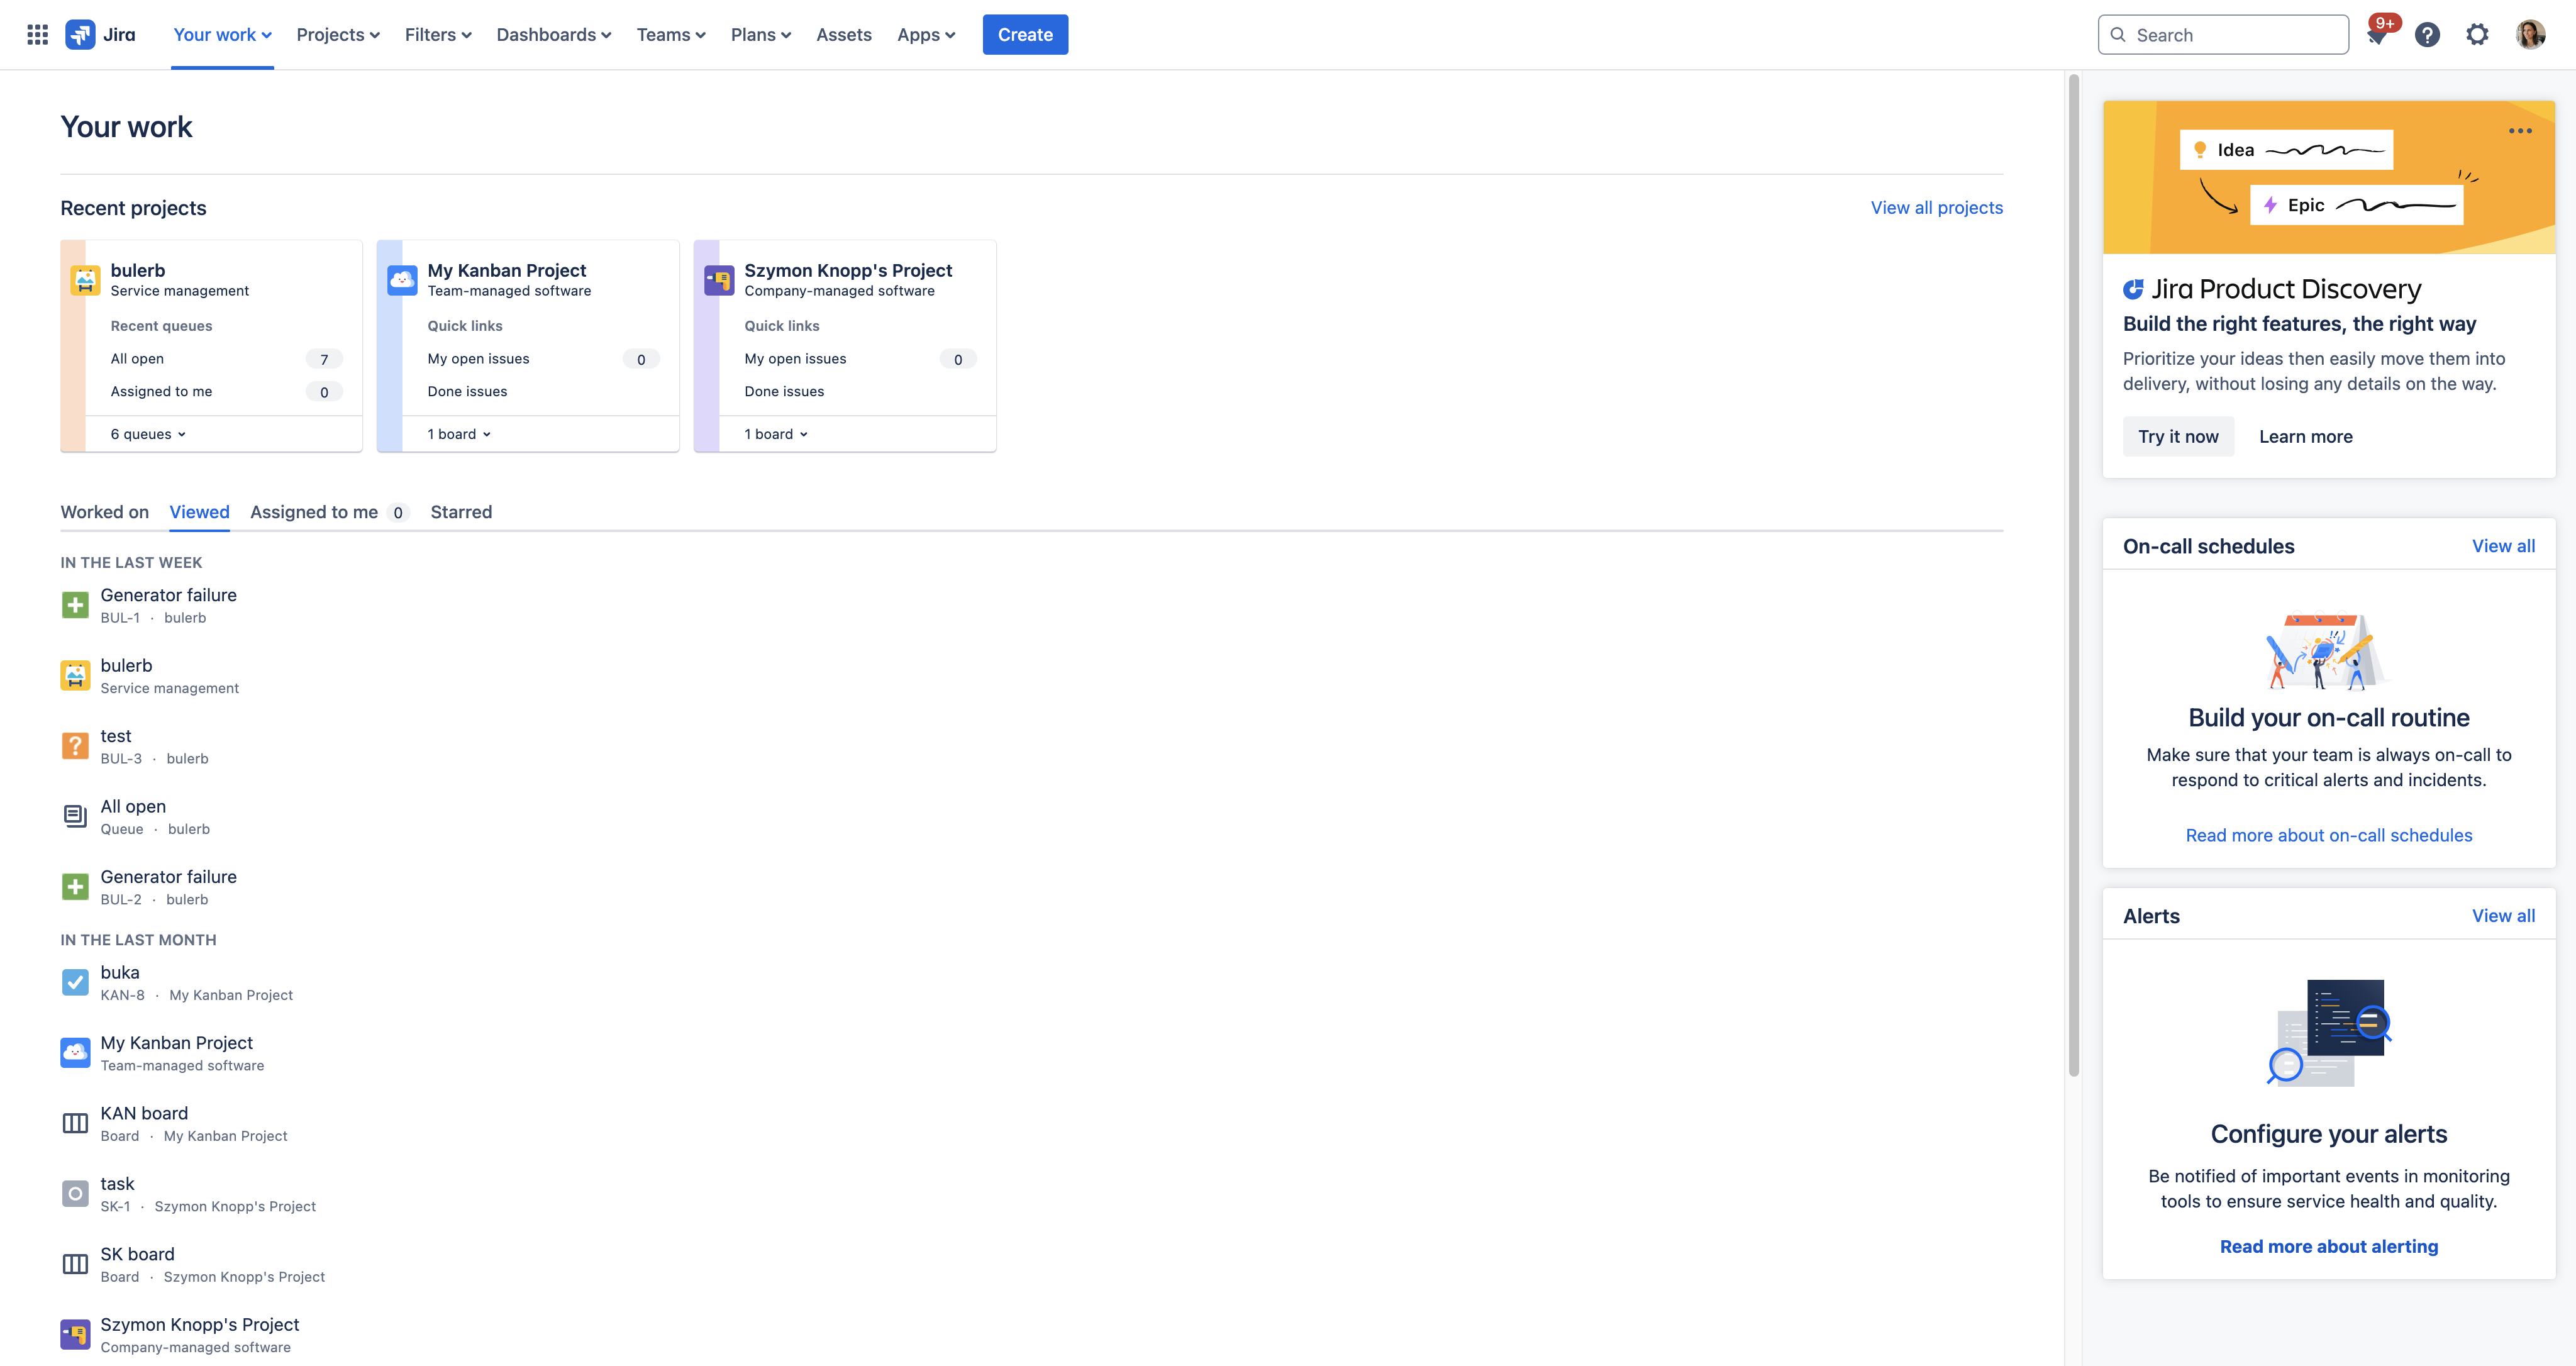Open Assets in the top navigation
Screen dimensions: 2576x1366
844,35
